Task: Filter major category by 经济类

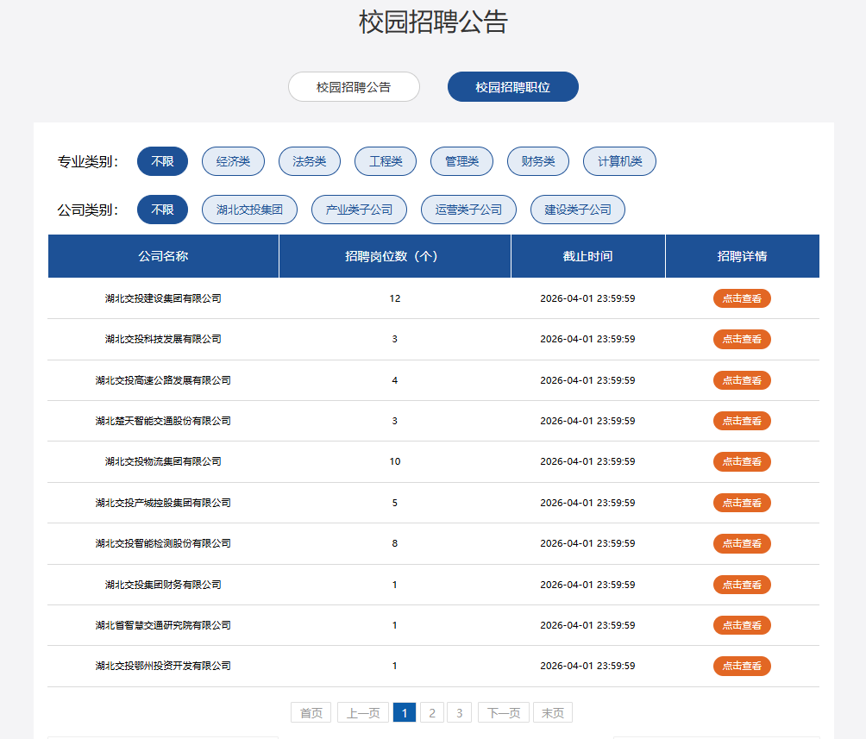Action: coord(233,161)
